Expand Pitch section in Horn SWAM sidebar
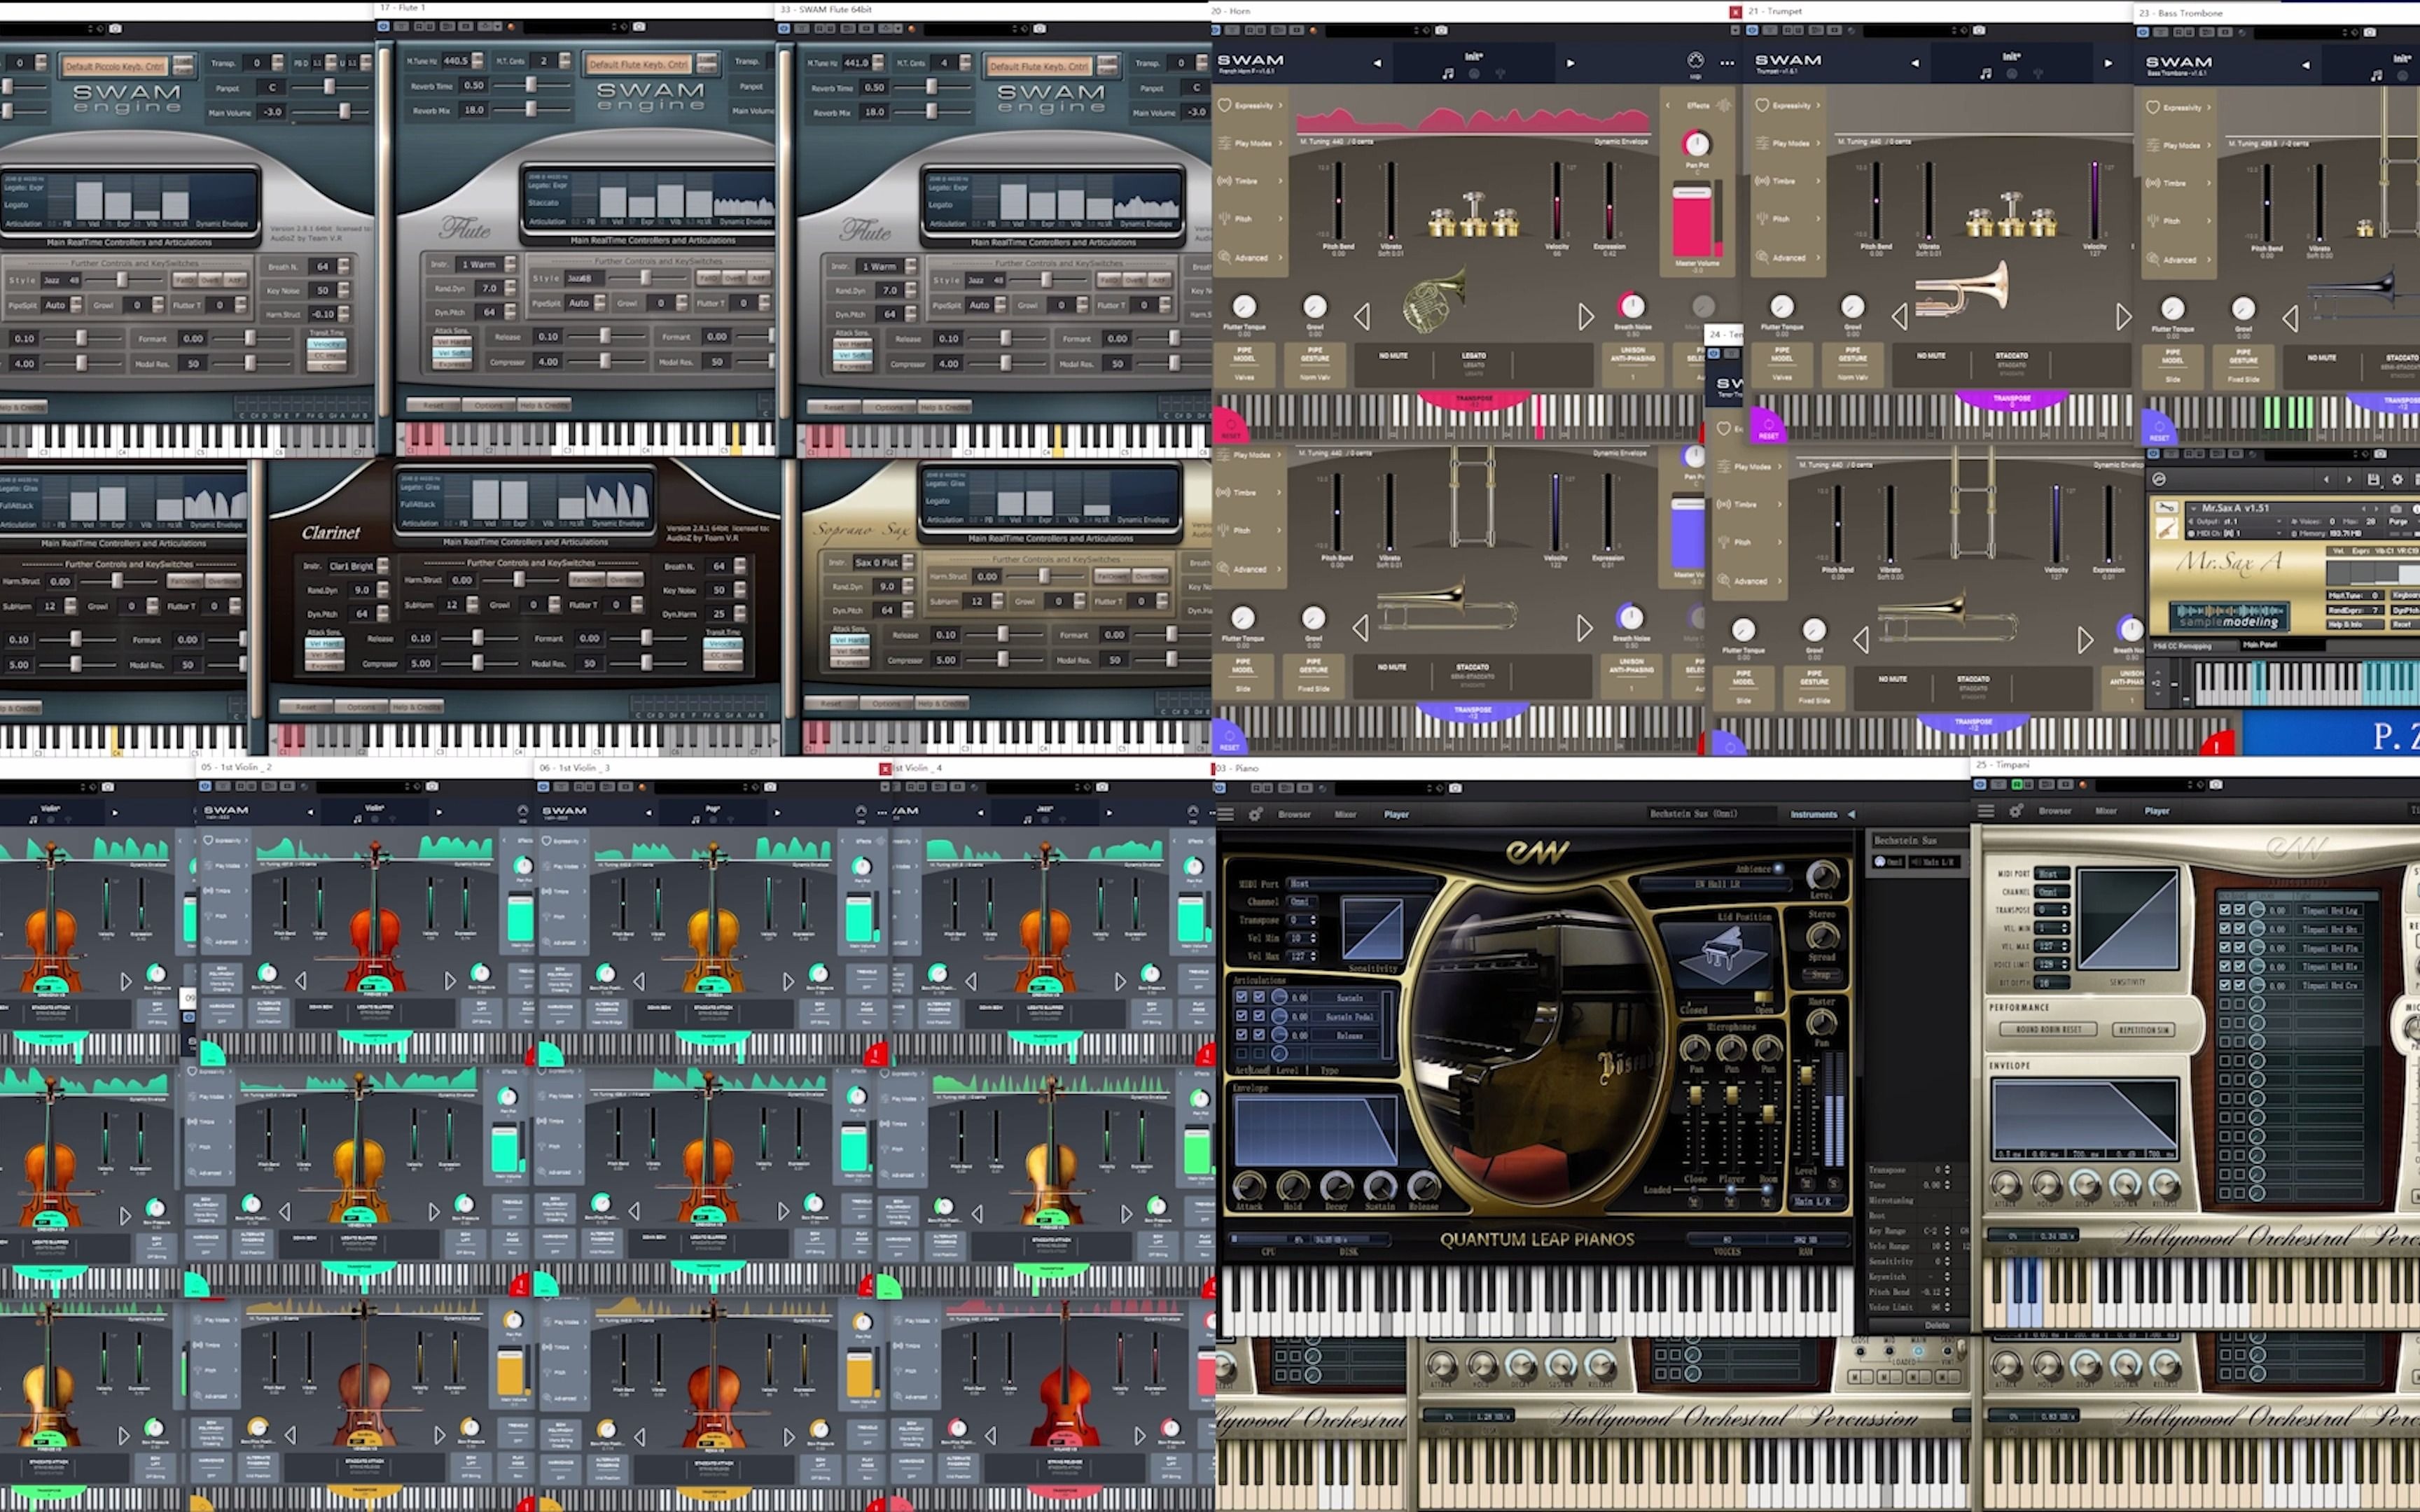The height and width of the screenshot is (1512, 2420). point(1250,219)
